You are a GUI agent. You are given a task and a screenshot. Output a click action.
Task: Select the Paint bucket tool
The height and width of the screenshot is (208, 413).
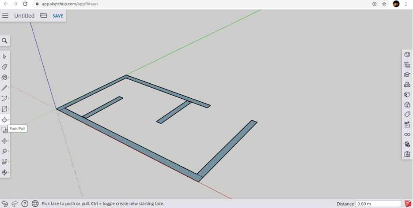[4, 77]
